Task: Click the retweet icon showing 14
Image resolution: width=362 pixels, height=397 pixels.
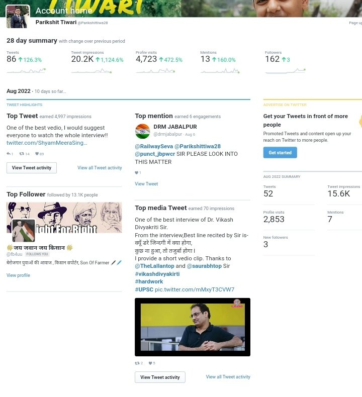Action: pos(22,154)
